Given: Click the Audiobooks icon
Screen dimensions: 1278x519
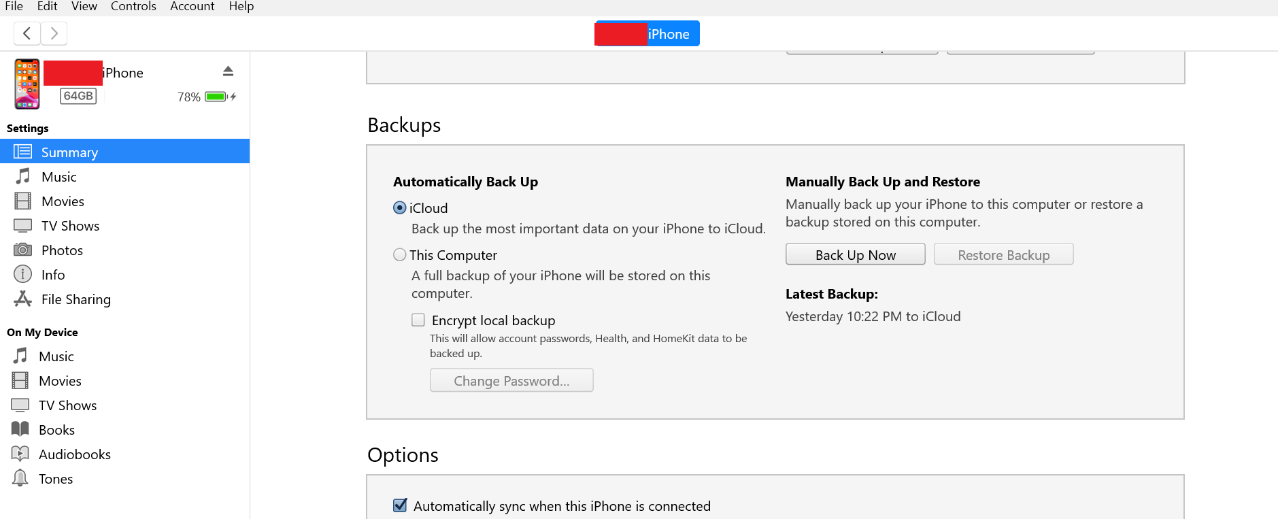Looking at the screenshot, I should click(x=20, y=454).
